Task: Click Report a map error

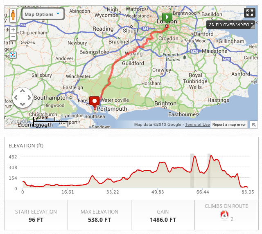Action: 229,125
